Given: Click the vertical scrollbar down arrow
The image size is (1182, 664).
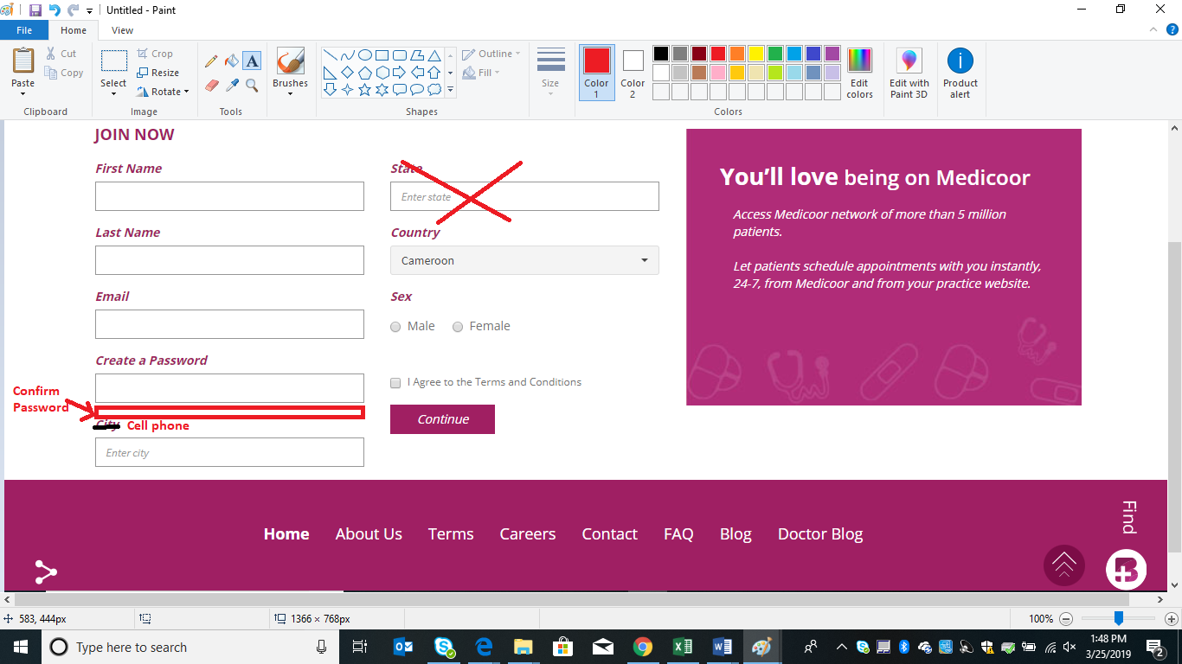Looking at the screenshot, I should (1174, 584).
